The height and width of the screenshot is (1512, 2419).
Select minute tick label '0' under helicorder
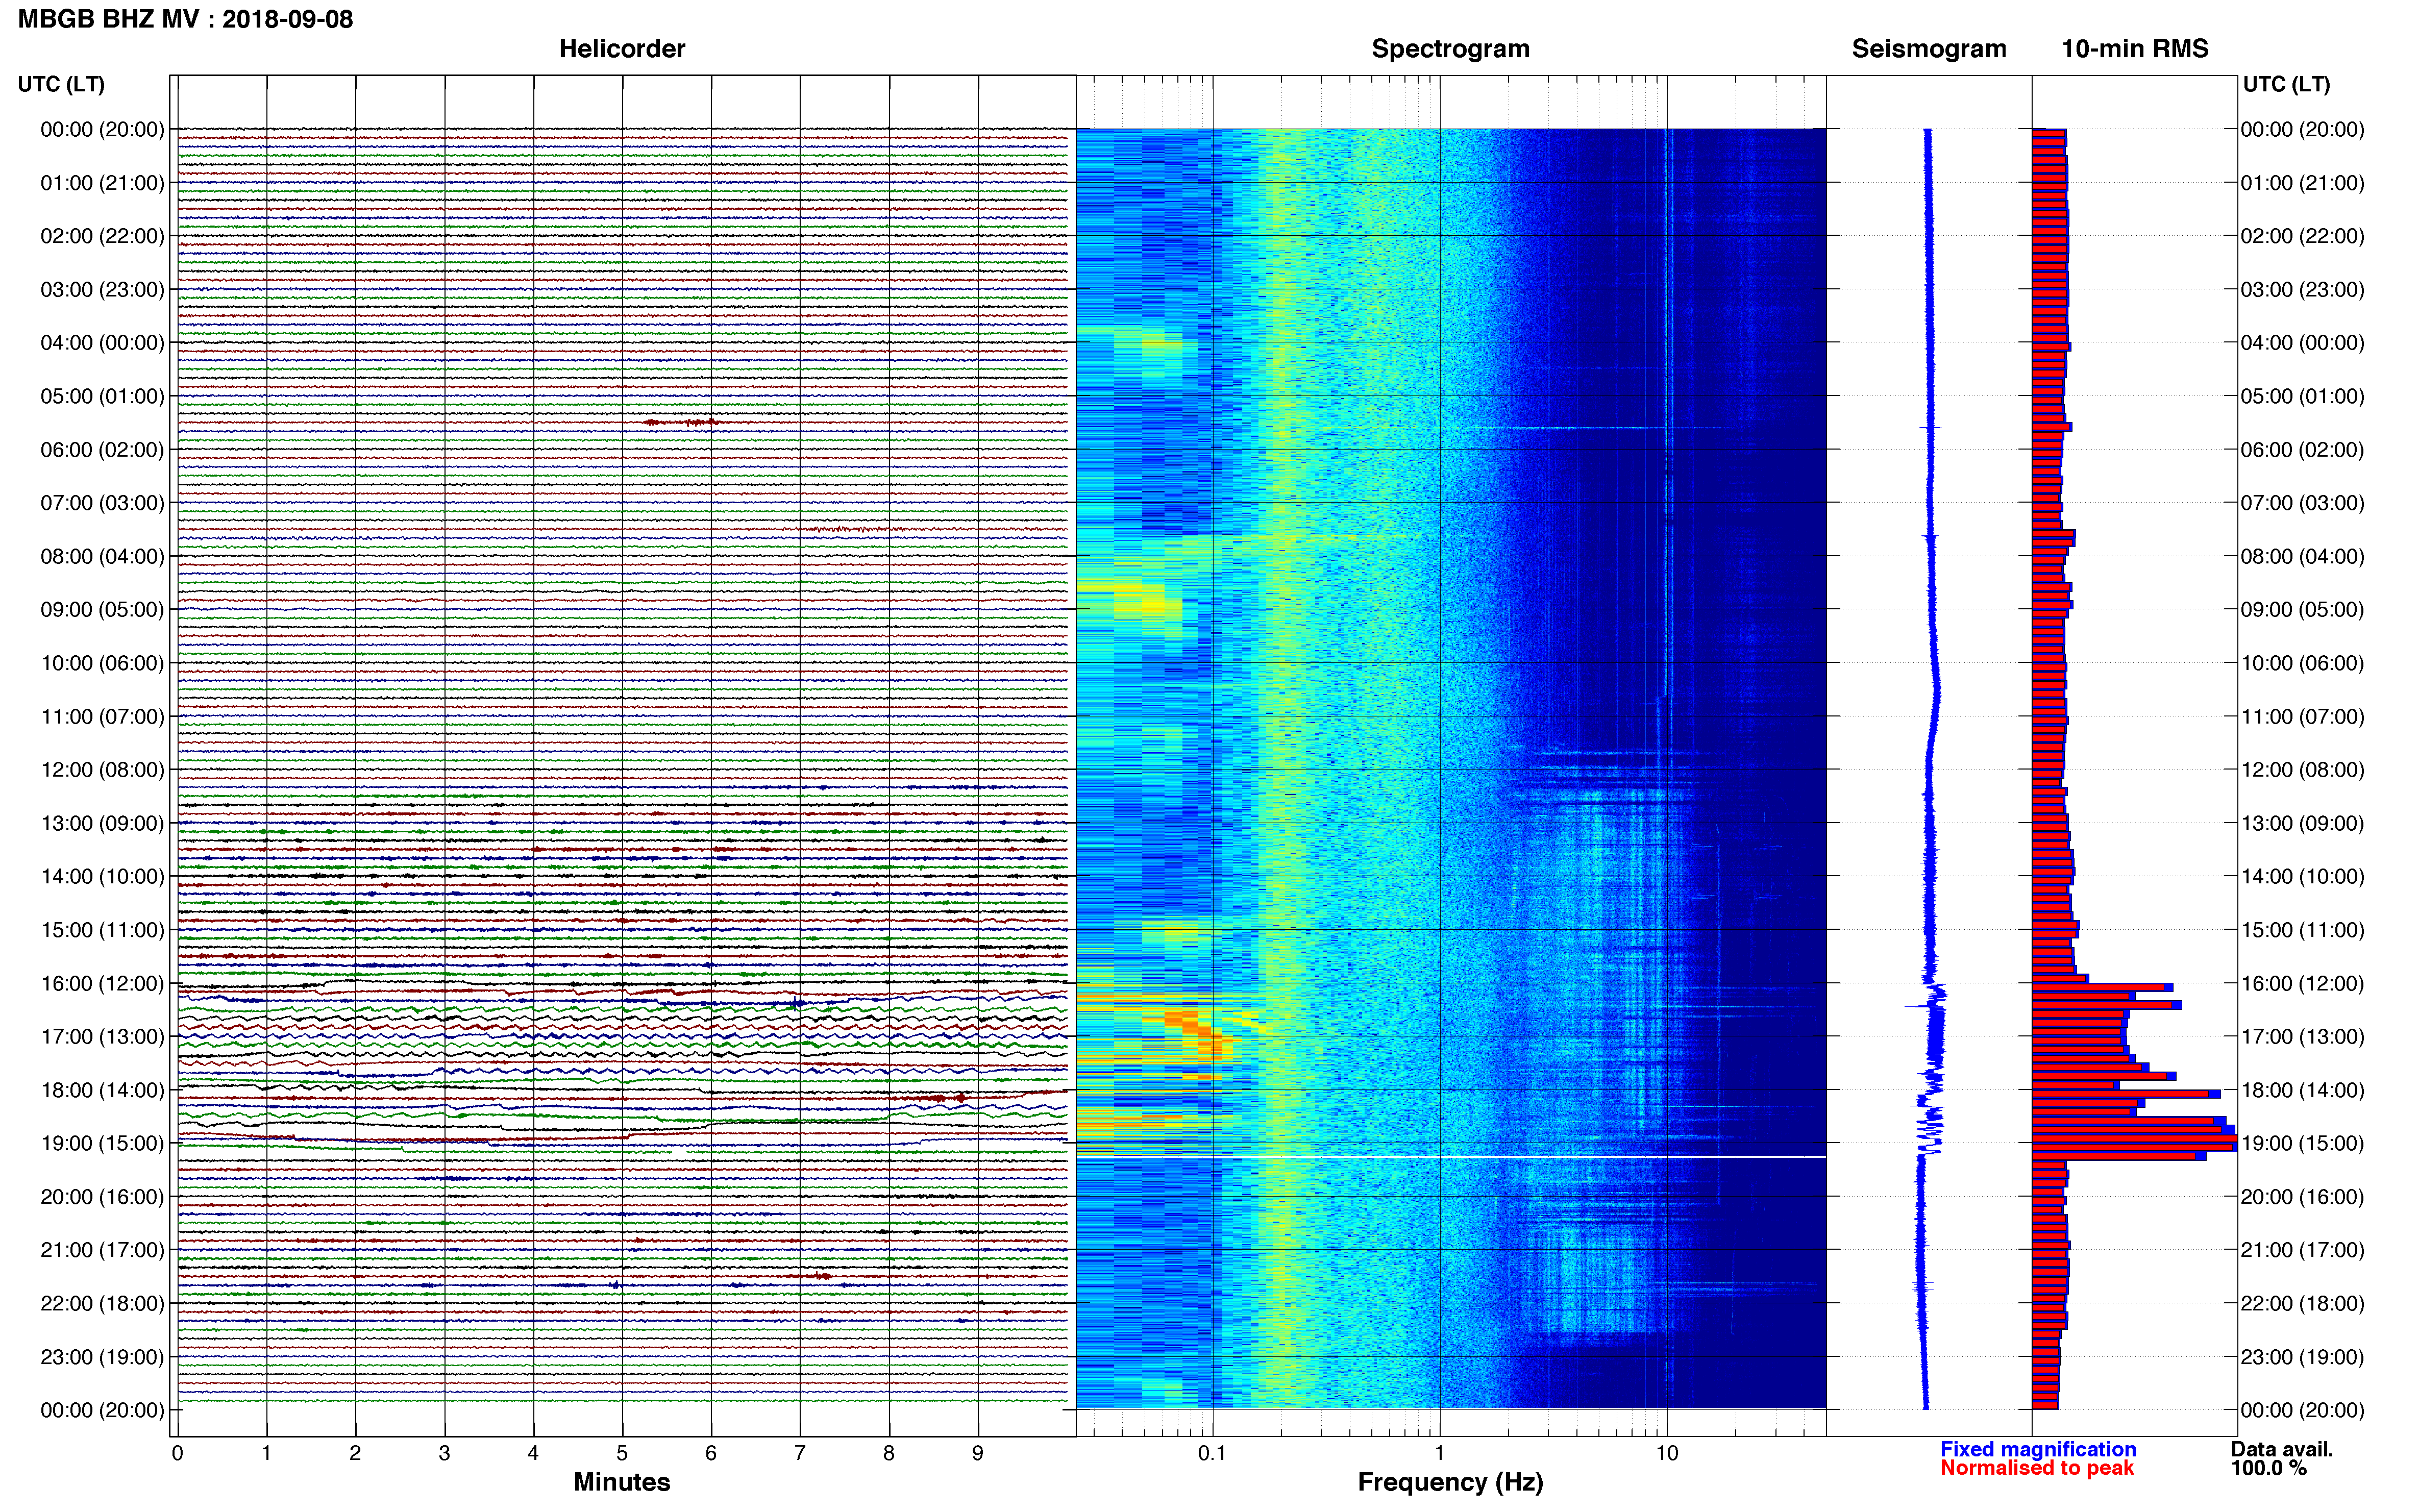click(x=177, y=1454)
